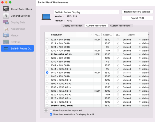Click the HiD... column header
This screenshot has width=155, height=122.
pyautogui.click(x=97, y=35)
